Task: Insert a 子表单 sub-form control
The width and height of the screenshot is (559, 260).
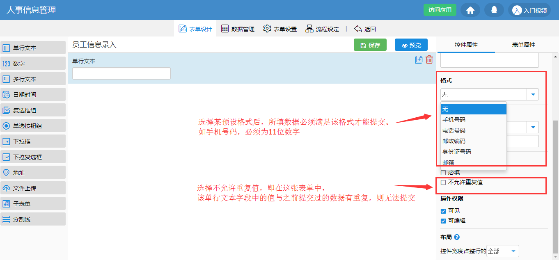Action: click(x=33, y=203)
